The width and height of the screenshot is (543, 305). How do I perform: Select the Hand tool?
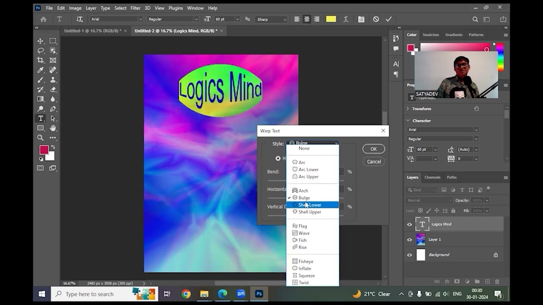tap(53, 128)
